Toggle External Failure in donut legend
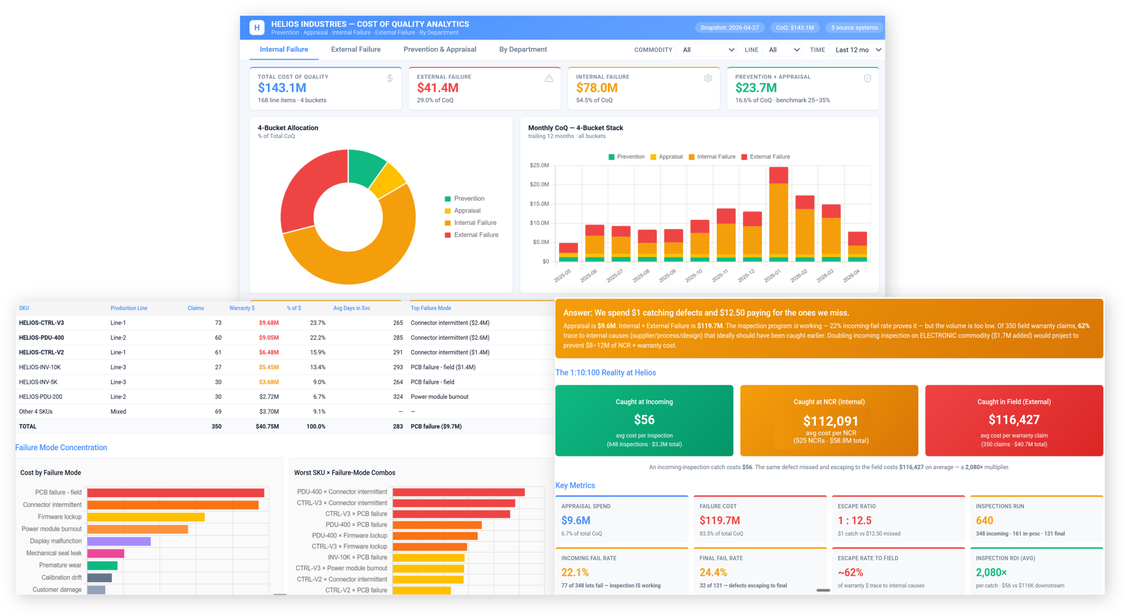The height and width of the screenshot is (616, 1126). (471, 235)
